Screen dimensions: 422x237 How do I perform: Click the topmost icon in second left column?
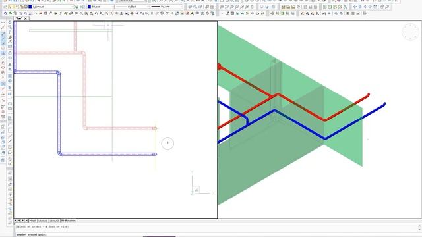tap(10, 22)
